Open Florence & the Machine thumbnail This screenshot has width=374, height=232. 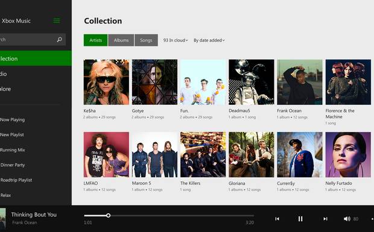pyautogui.click(x=348, y=82)
